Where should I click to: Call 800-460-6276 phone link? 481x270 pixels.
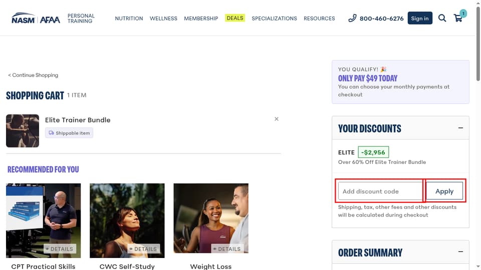pyautogui.click(x=382, y=18)
